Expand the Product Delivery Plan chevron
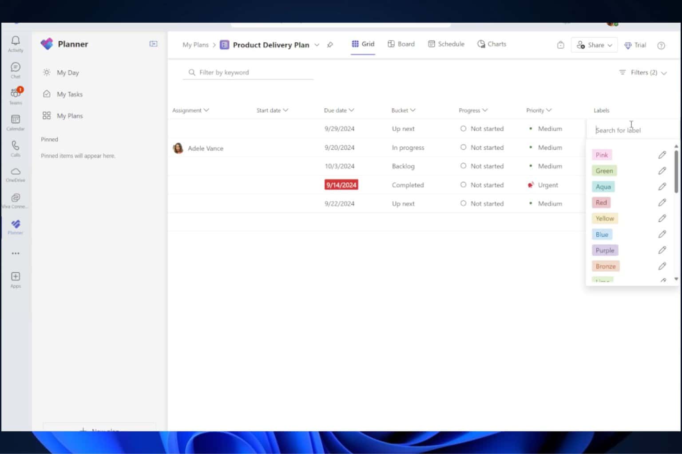Image resolution: width=682 pixels, height=454 pixels. pos(317,45)
